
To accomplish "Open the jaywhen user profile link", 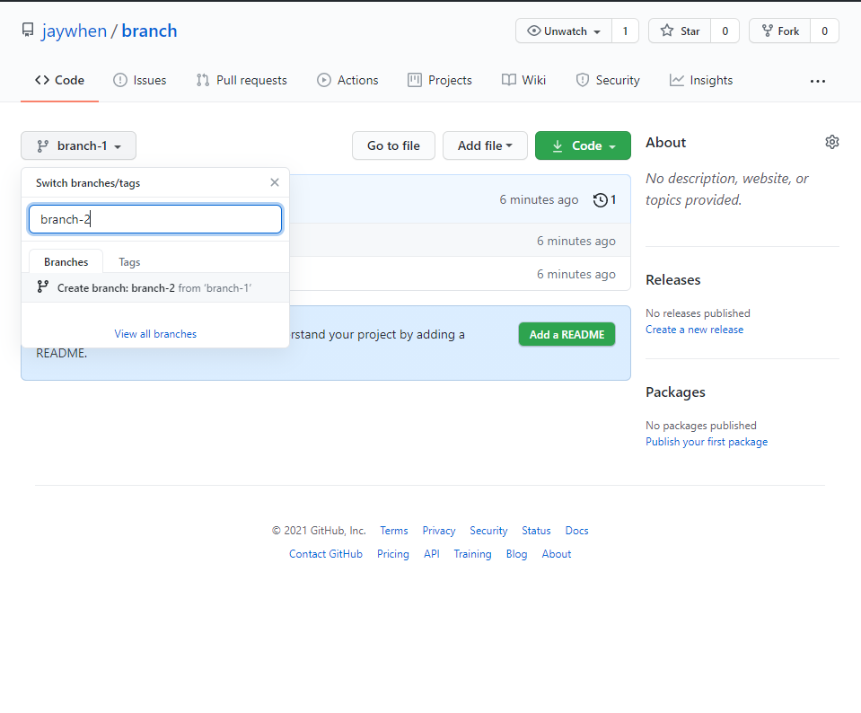I will (x=75, y=31).
